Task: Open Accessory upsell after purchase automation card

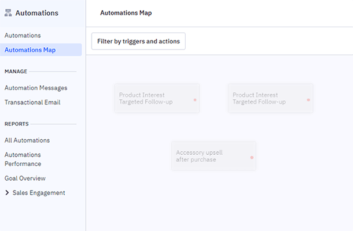Action: (x=207, y=156)
